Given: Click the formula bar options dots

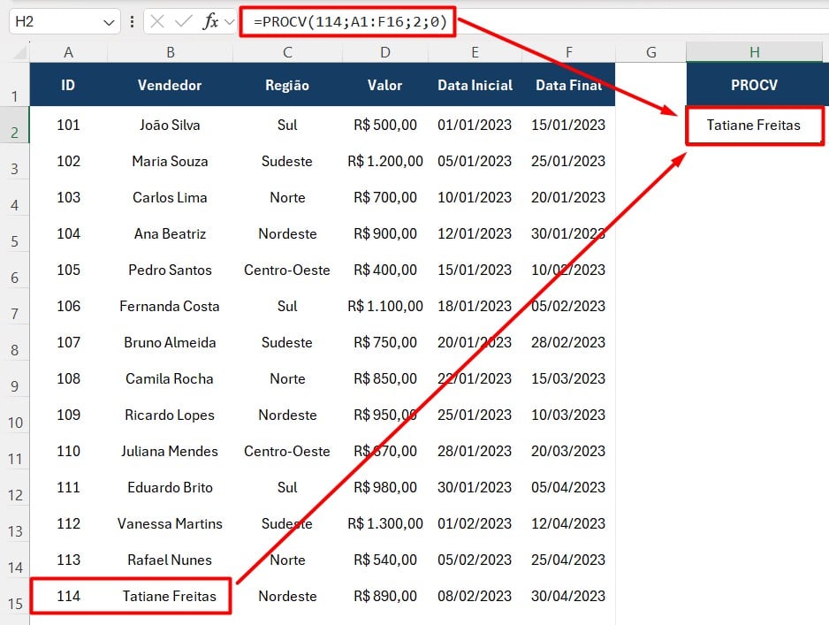Looking at the screenshot, I should [x=132, y=22].
